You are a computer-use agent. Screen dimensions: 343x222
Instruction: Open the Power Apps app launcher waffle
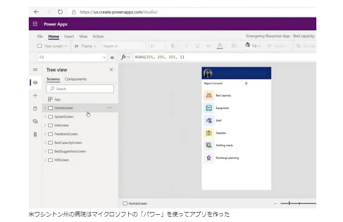tap(36, 24)
